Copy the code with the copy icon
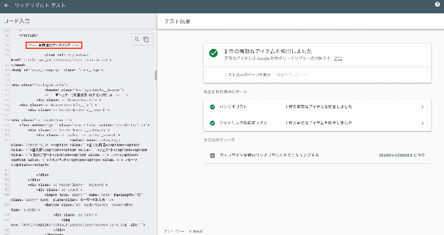The height and width of the screenshot is (235, 444). (x=146, y=39)
